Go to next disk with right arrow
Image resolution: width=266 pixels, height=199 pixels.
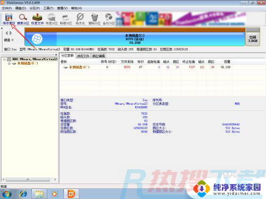[x=11, y=33]
